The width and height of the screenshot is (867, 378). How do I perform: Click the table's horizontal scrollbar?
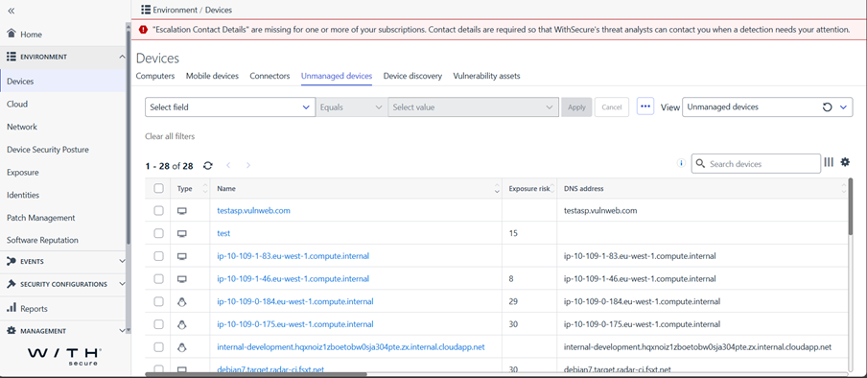click(256, 375)
